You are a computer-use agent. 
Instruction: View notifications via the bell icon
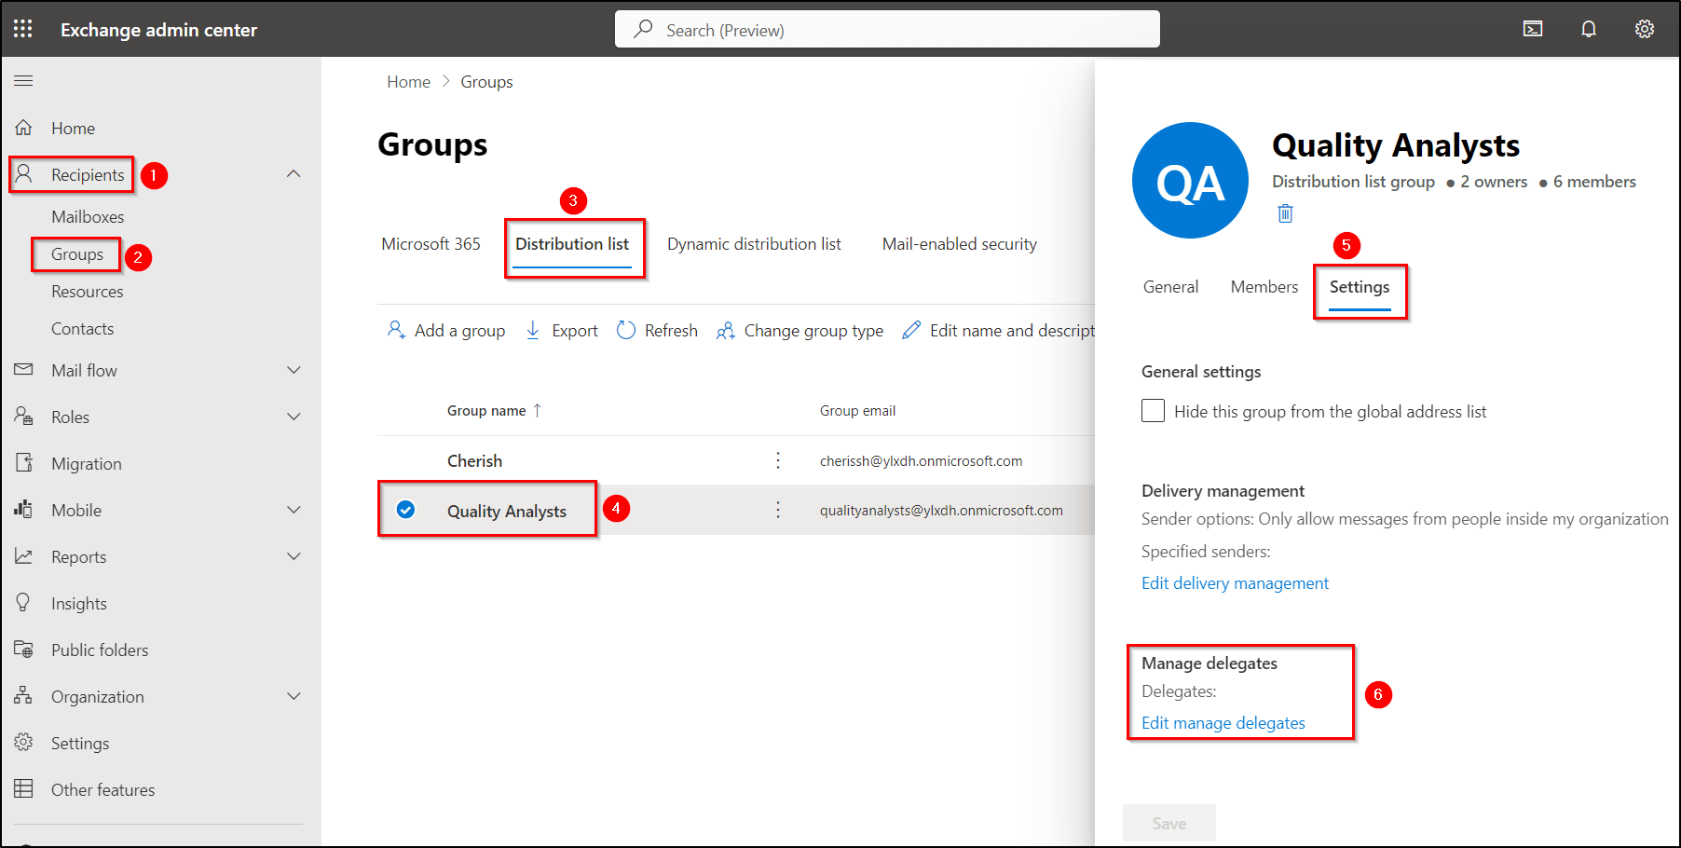(x=1588, y=29)
